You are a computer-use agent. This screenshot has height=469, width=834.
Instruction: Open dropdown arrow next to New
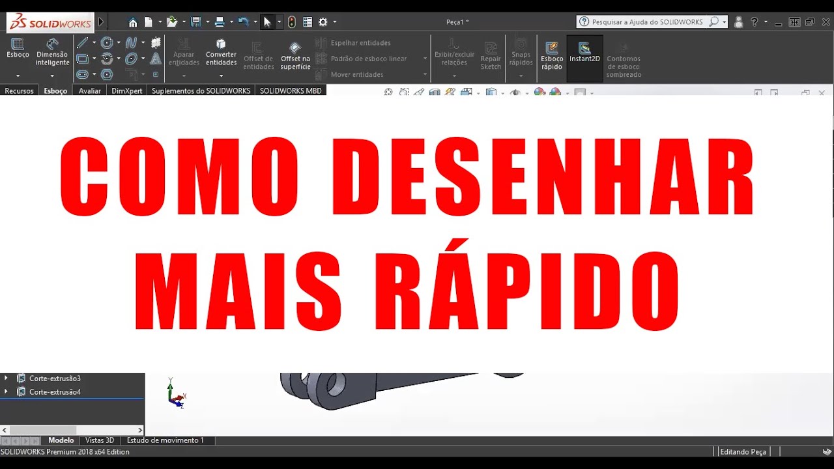click(160, 22)
